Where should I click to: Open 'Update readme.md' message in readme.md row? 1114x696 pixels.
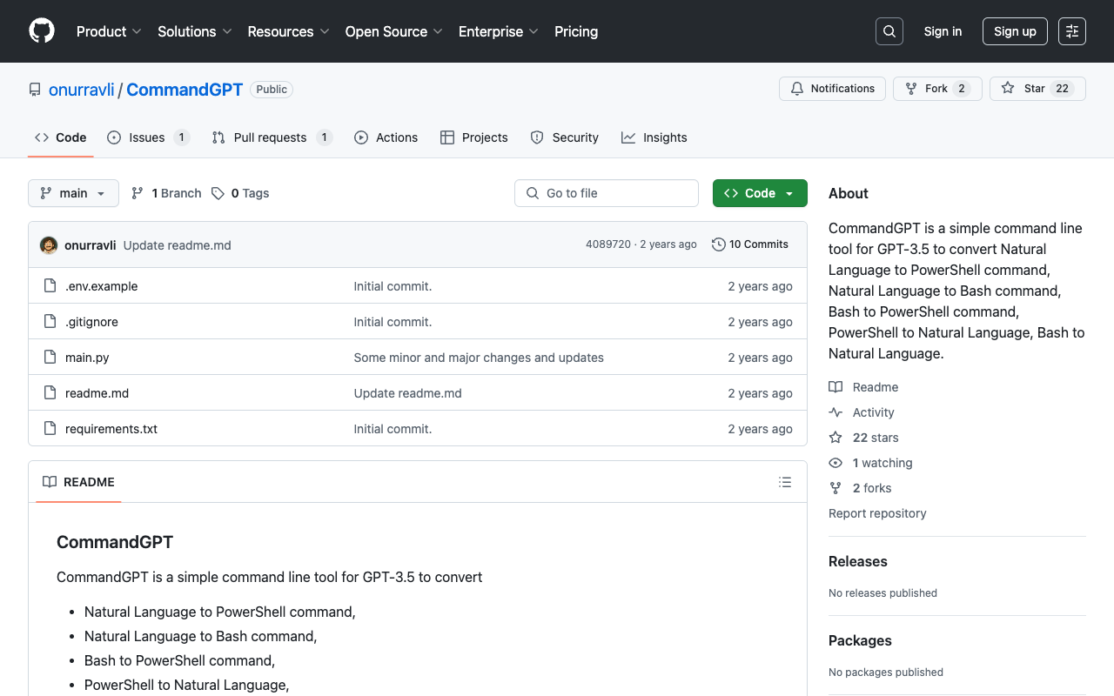(x=407, y=393)
